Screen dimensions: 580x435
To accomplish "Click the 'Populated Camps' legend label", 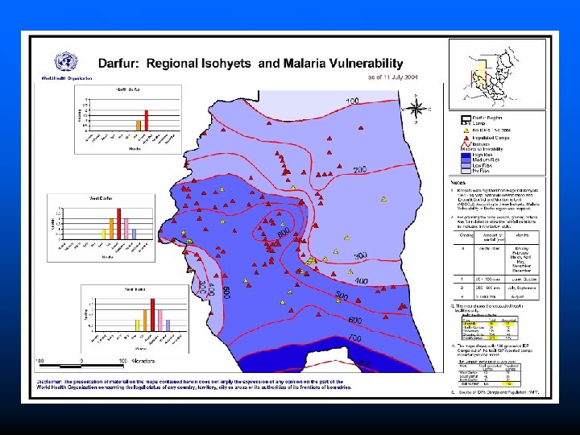I will [x=491, y=138].
